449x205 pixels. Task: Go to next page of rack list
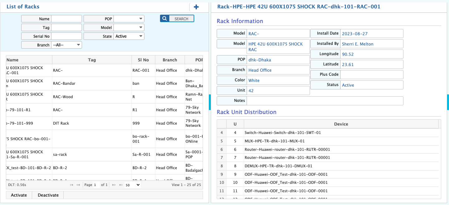114,185
